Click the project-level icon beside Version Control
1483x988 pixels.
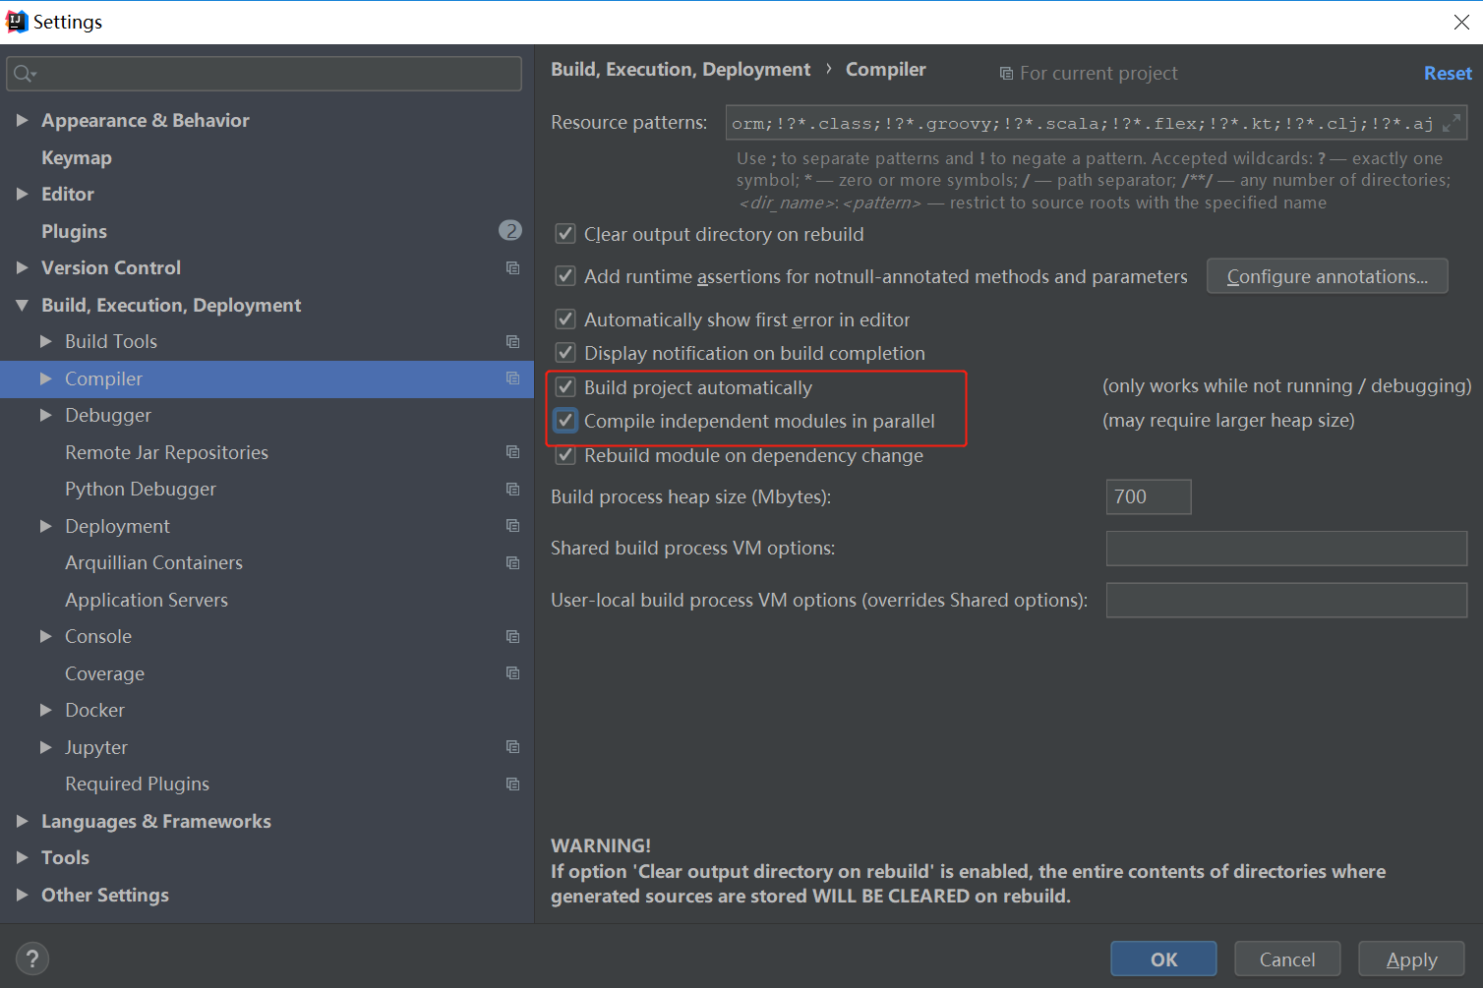tap(512, 267)
